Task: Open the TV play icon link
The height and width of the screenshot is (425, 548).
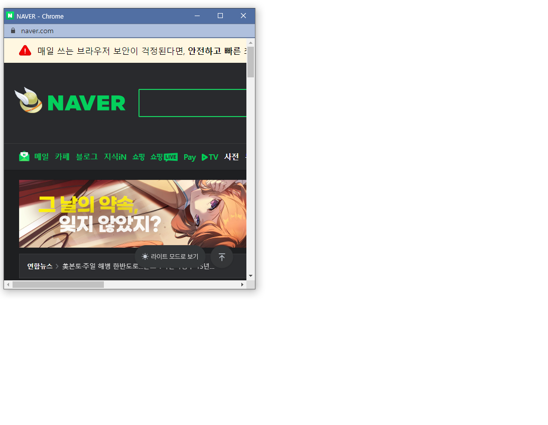Action: pyautogui.click(x=210, y=157)
